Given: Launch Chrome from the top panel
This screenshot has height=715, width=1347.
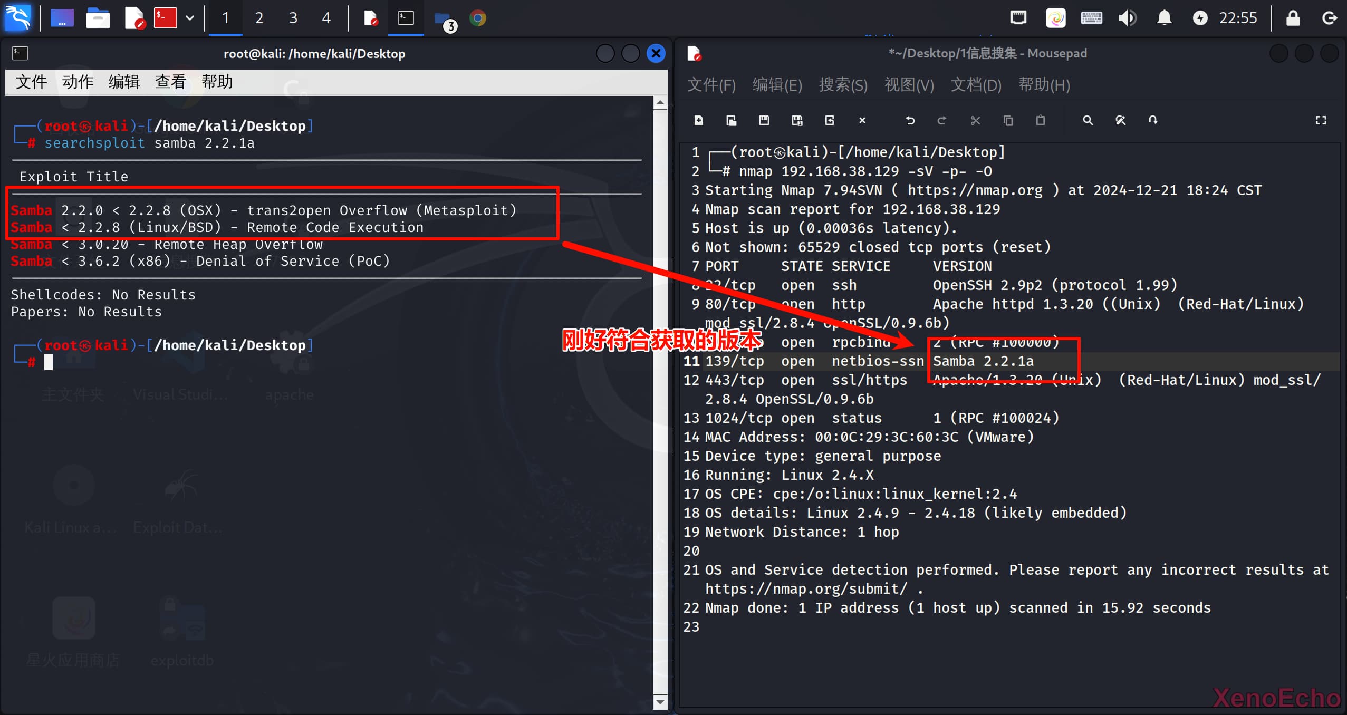Looking at the screenshot, I should [478, 18].
